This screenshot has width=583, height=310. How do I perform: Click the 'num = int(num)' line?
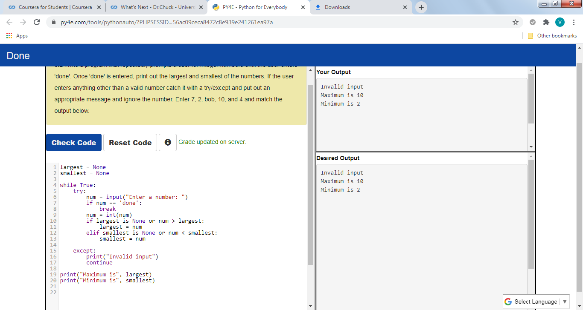point(109,215)
